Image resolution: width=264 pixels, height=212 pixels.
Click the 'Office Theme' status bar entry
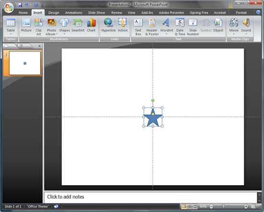(x=38, y=206)
